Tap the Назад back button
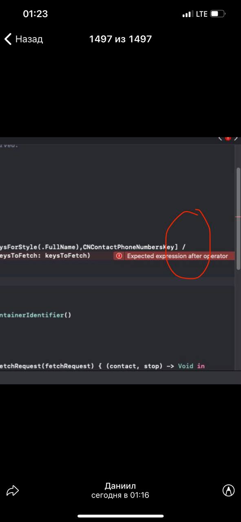Image resolution: width=241 pixels, height=522 pixels. point(23,39)
